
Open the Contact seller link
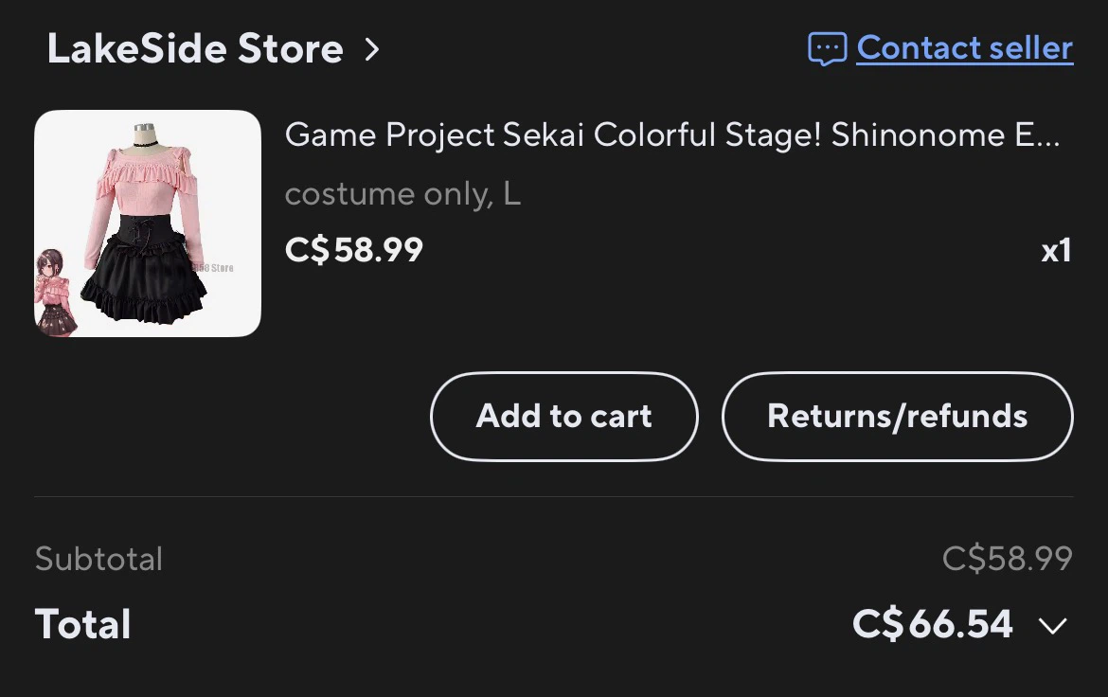click(965, 48)
